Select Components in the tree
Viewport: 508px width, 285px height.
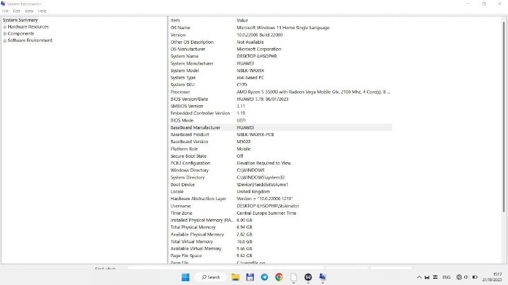(21, 34)
